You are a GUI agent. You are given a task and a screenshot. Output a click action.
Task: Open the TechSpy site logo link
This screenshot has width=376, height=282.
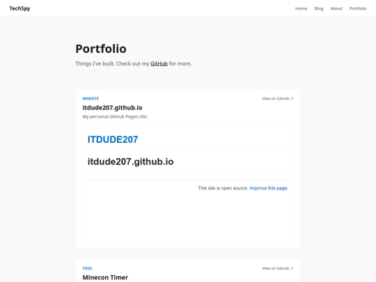click(19, 8)
